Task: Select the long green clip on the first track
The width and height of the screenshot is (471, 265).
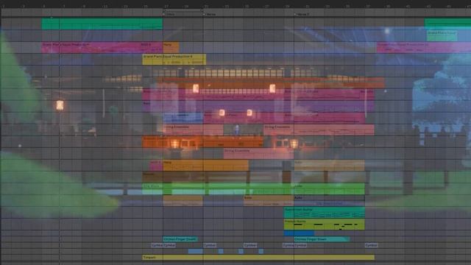Action: (102, 24)
